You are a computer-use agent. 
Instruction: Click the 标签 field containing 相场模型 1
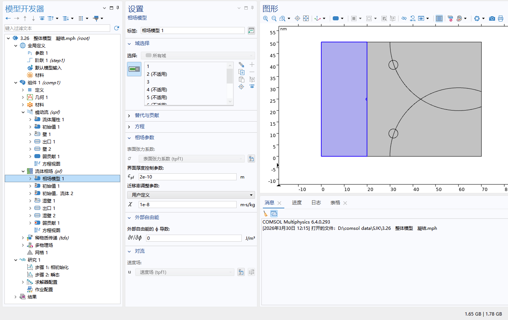click(193, 31)
